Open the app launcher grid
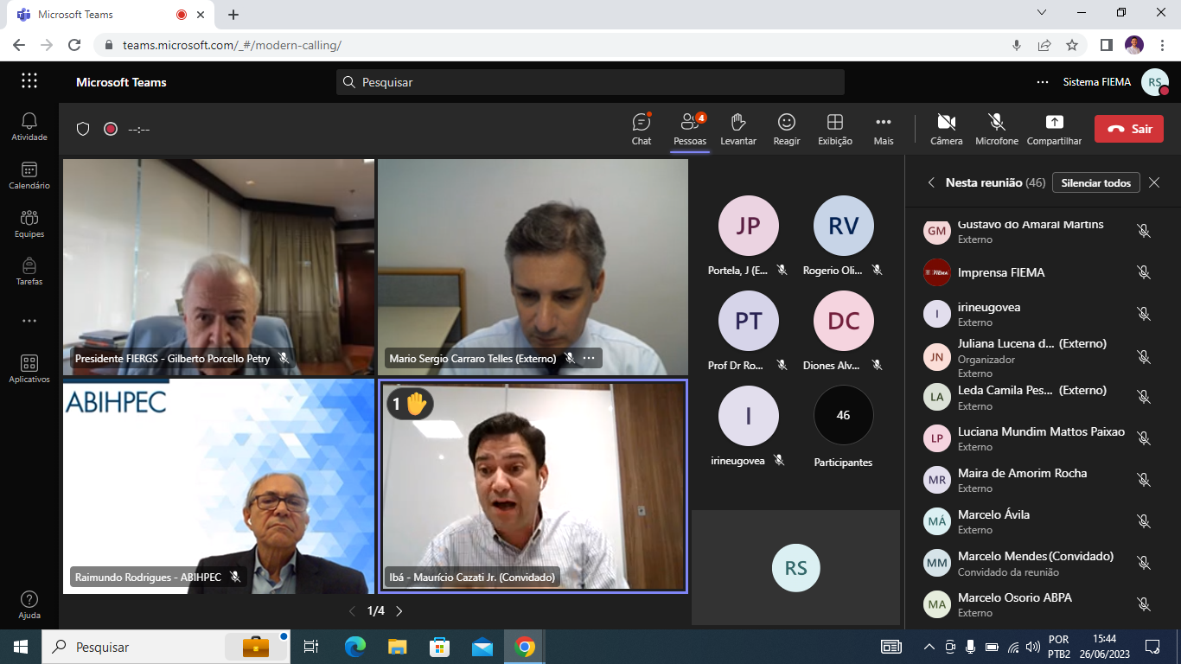The height and width of the screenshot is (664, 1181). pos(29,81)
